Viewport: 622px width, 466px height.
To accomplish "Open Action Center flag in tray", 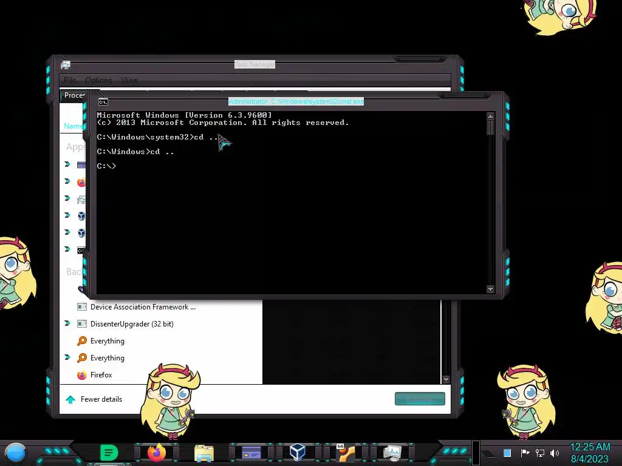I will [x=525, y=453].
